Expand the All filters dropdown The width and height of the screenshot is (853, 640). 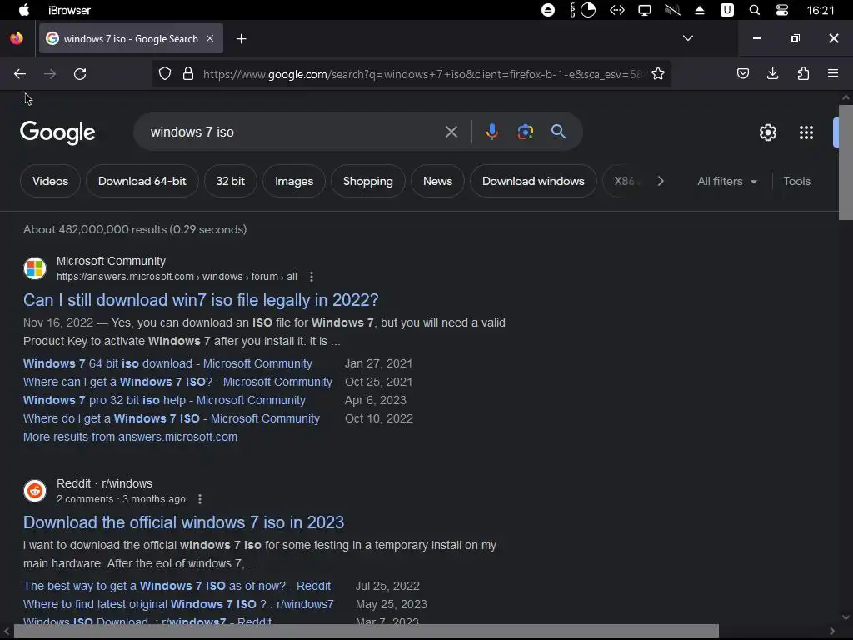click(727, 181)
